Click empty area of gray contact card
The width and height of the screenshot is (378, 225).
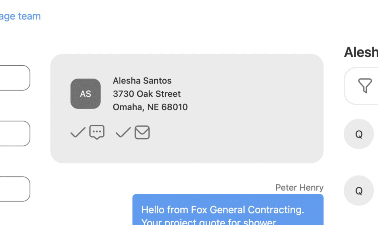(x=251, y=111)
